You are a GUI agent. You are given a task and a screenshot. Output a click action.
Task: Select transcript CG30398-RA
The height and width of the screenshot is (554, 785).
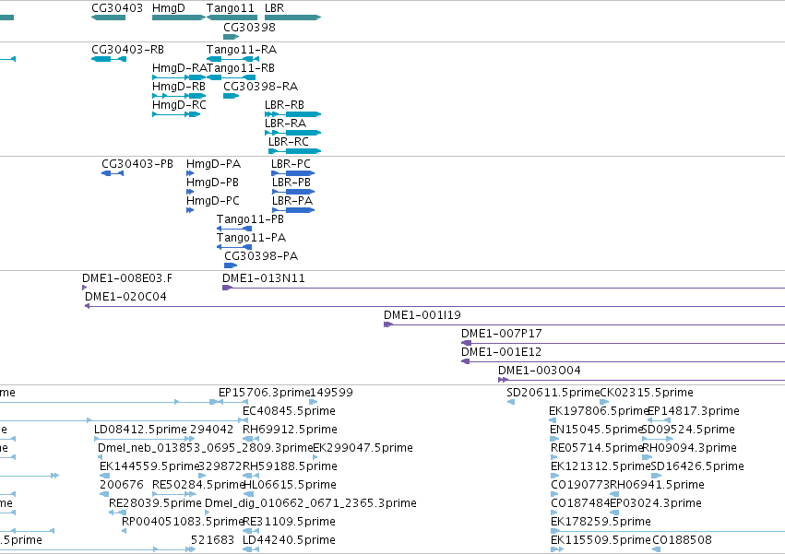[x=232, y=96]
